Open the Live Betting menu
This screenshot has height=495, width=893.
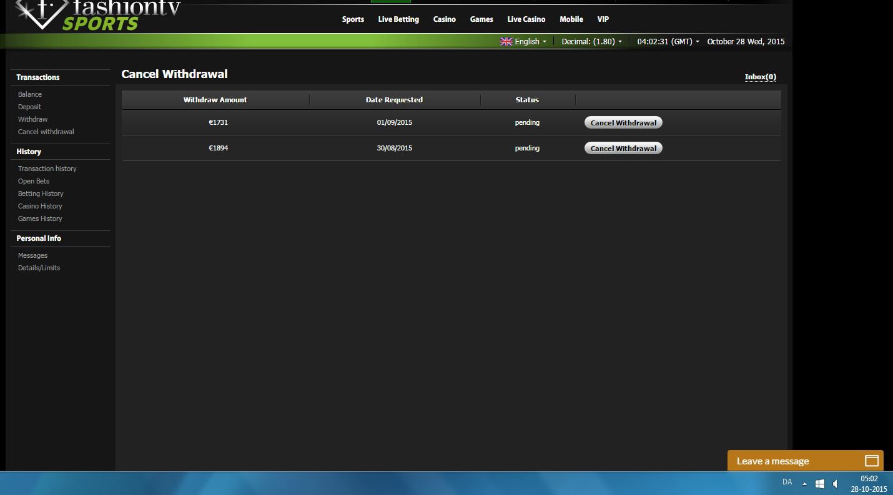point(398,19)
